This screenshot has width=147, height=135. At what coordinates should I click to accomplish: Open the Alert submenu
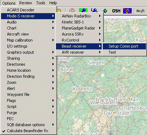(x=28, y=88)
